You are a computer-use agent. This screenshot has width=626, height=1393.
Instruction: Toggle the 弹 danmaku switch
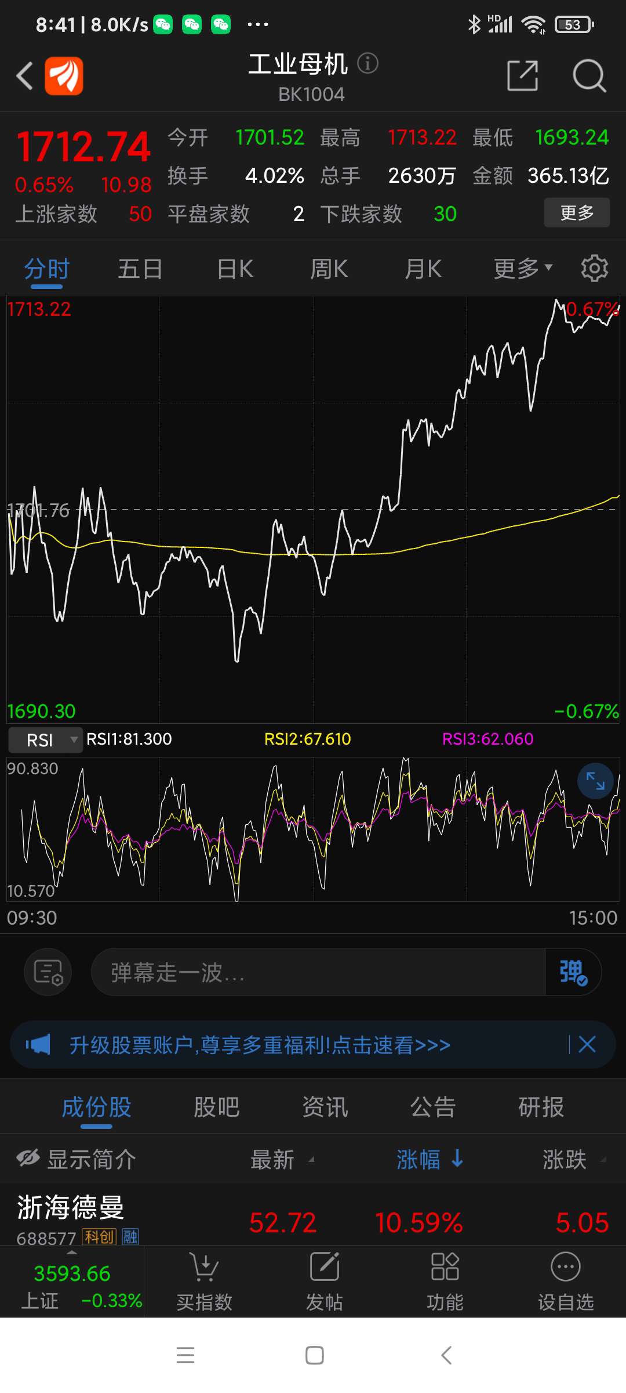[x=573, y=972]
